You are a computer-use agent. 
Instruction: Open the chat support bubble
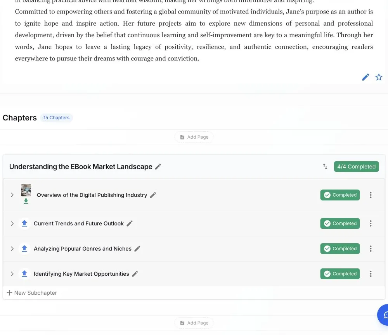click(383, 315)
